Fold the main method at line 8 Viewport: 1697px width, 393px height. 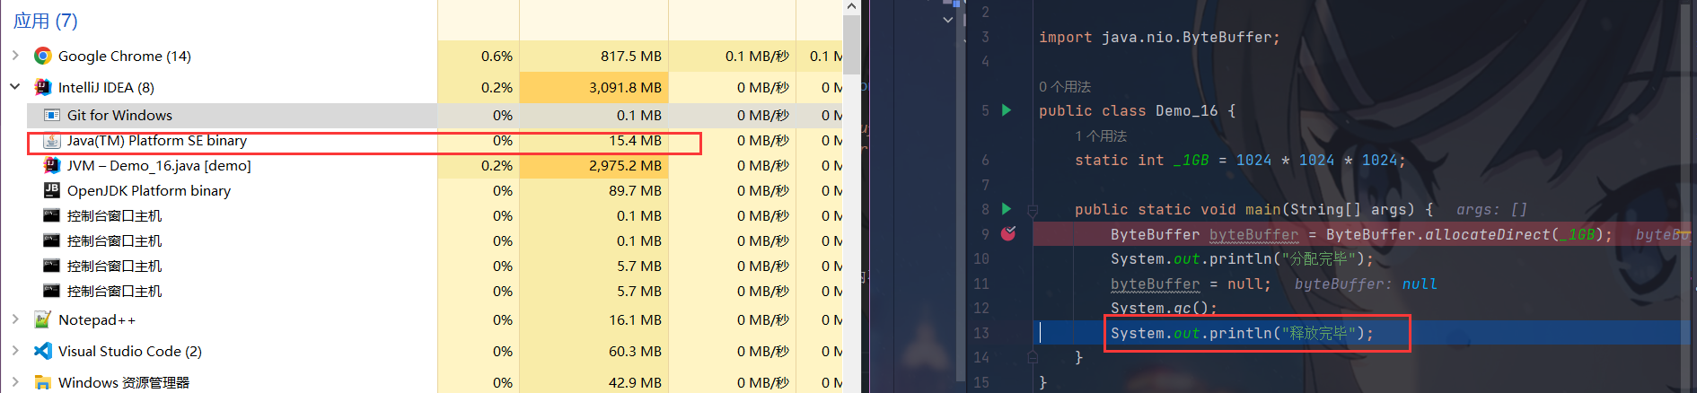tap(1033, 211)
